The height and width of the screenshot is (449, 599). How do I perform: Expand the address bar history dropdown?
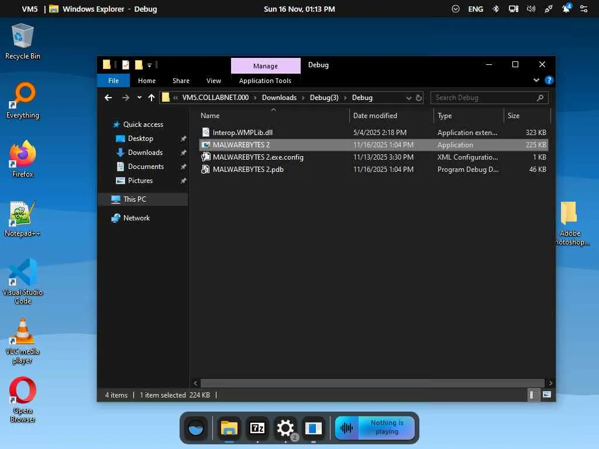[409, 98]
